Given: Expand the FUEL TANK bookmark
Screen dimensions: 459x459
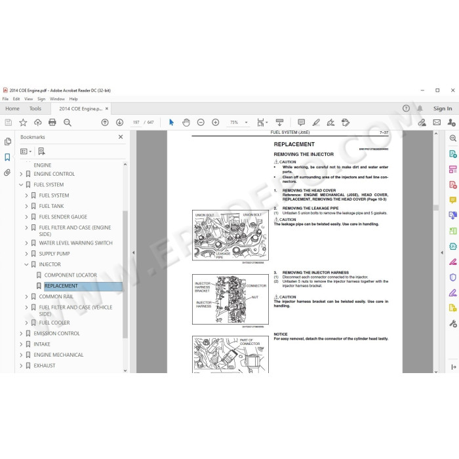Looking at the screenshot, I should [x=26, y=206].
